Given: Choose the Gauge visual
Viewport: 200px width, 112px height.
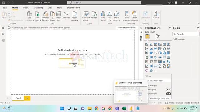Looking at the screenshot, I should 160,57.
